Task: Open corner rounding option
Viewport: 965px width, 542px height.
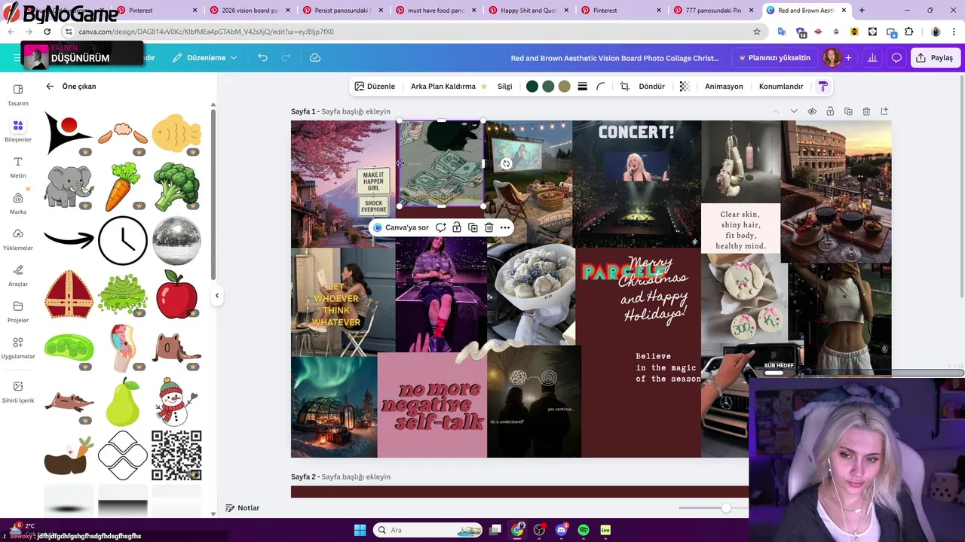Action: pyautogui.click(x=601, y=87)
